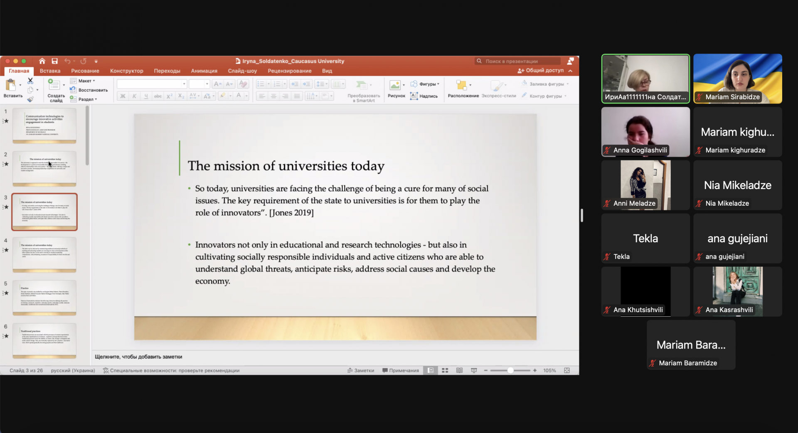Fit slide to window icon
The height and width of the screenshot is (433, 798).
[567, 370]
